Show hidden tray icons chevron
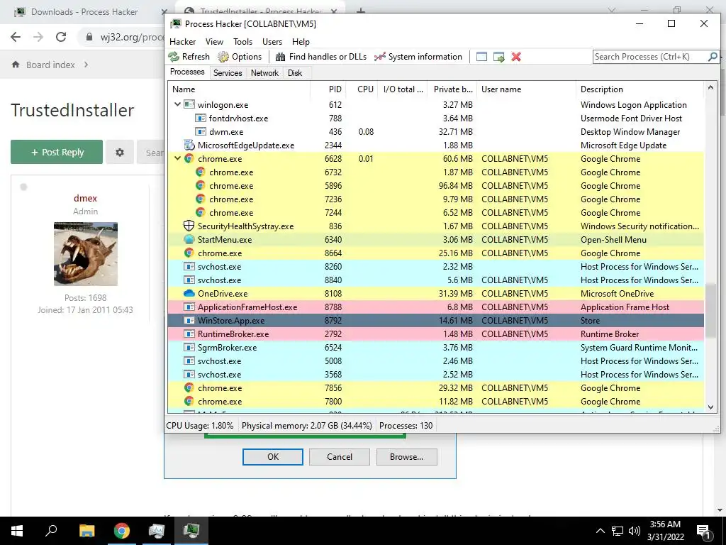The width and height of the screenshot is (726, 545). pyautogui.click(x=600, y=531)
